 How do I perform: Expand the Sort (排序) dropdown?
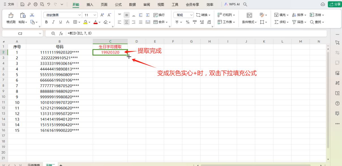[305, 15]
